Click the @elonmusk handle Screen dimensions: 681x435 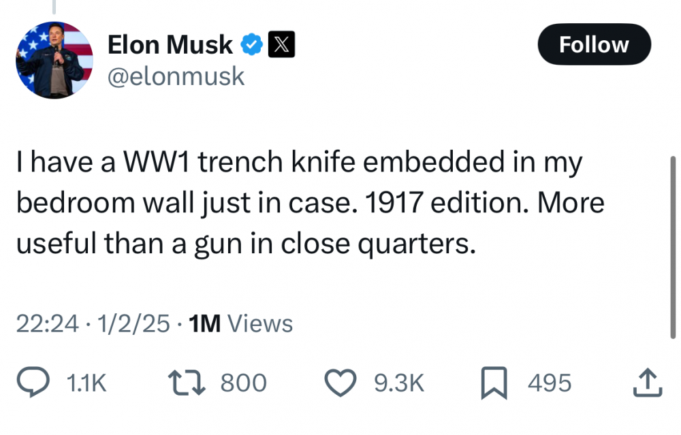176,76
